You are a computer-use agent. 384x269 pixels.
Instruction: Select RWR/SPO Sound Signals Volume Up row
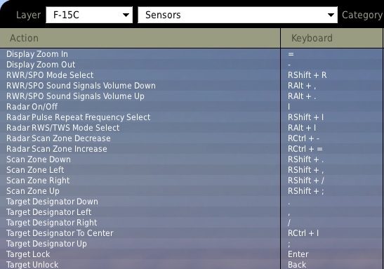coord(140,96)
